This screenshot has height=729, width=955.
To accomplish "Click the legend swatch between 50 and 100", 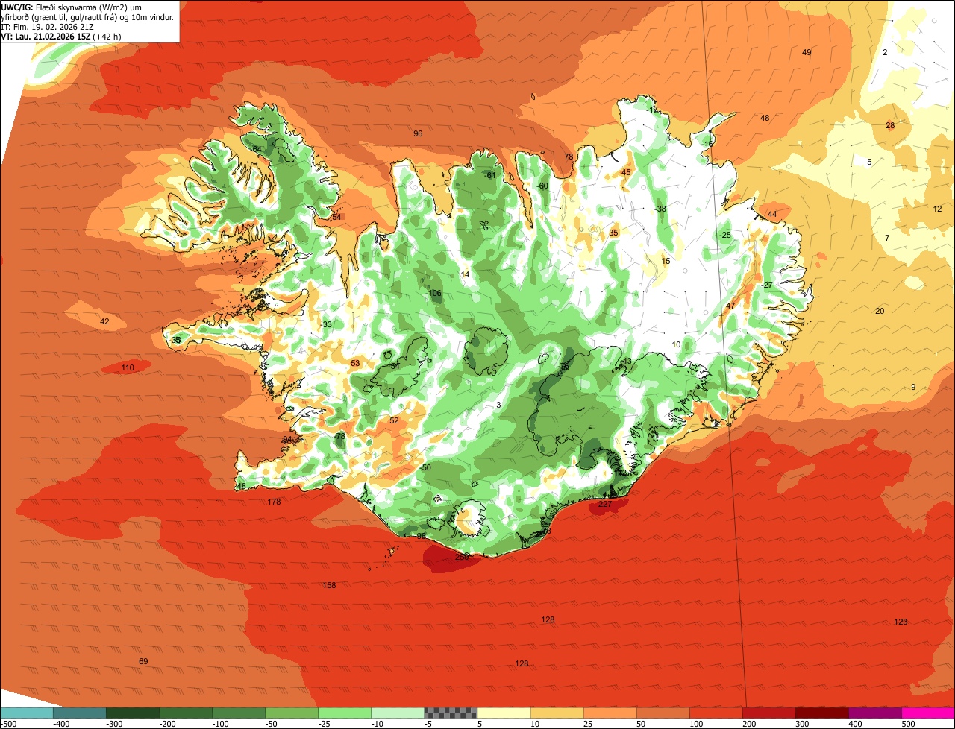I will pos(663,713).
